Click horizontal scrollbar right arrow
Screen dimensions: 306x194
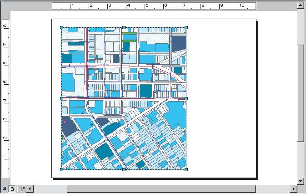tap(294, 189)
